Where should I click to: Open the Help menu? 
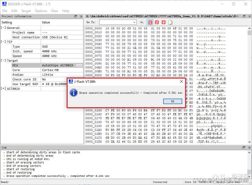[66, 11]
